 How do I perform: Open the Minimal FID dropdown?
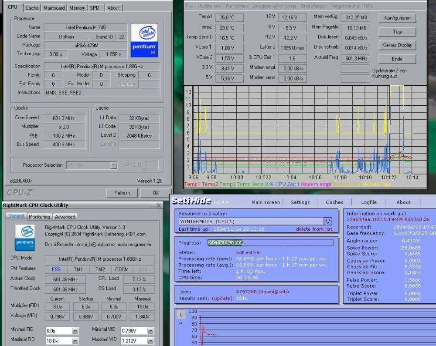tap(75, 331)
